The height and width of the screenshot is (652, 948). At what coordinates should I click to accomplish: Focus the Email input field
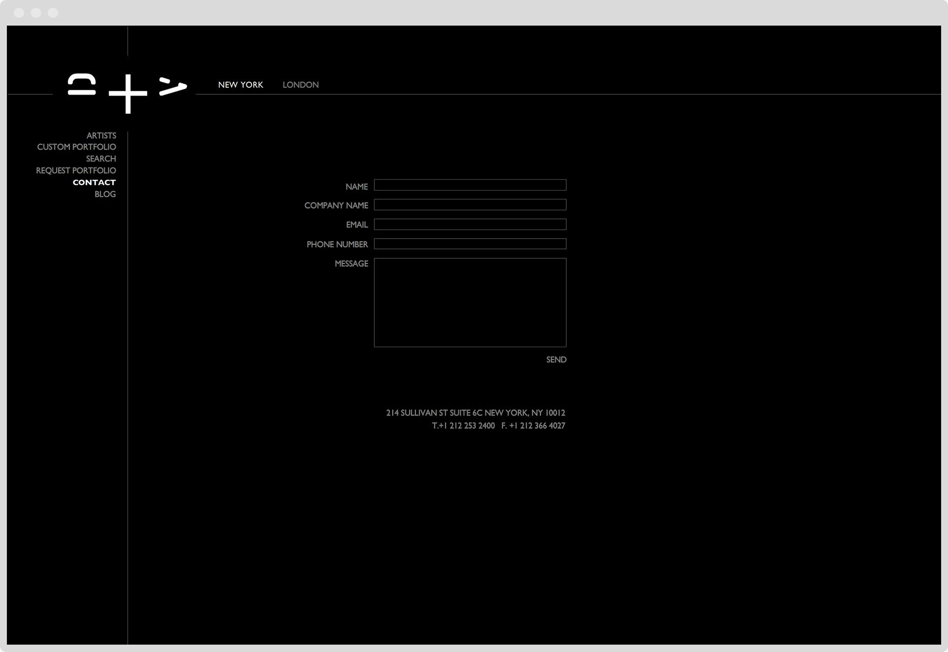tap(470, 224)
